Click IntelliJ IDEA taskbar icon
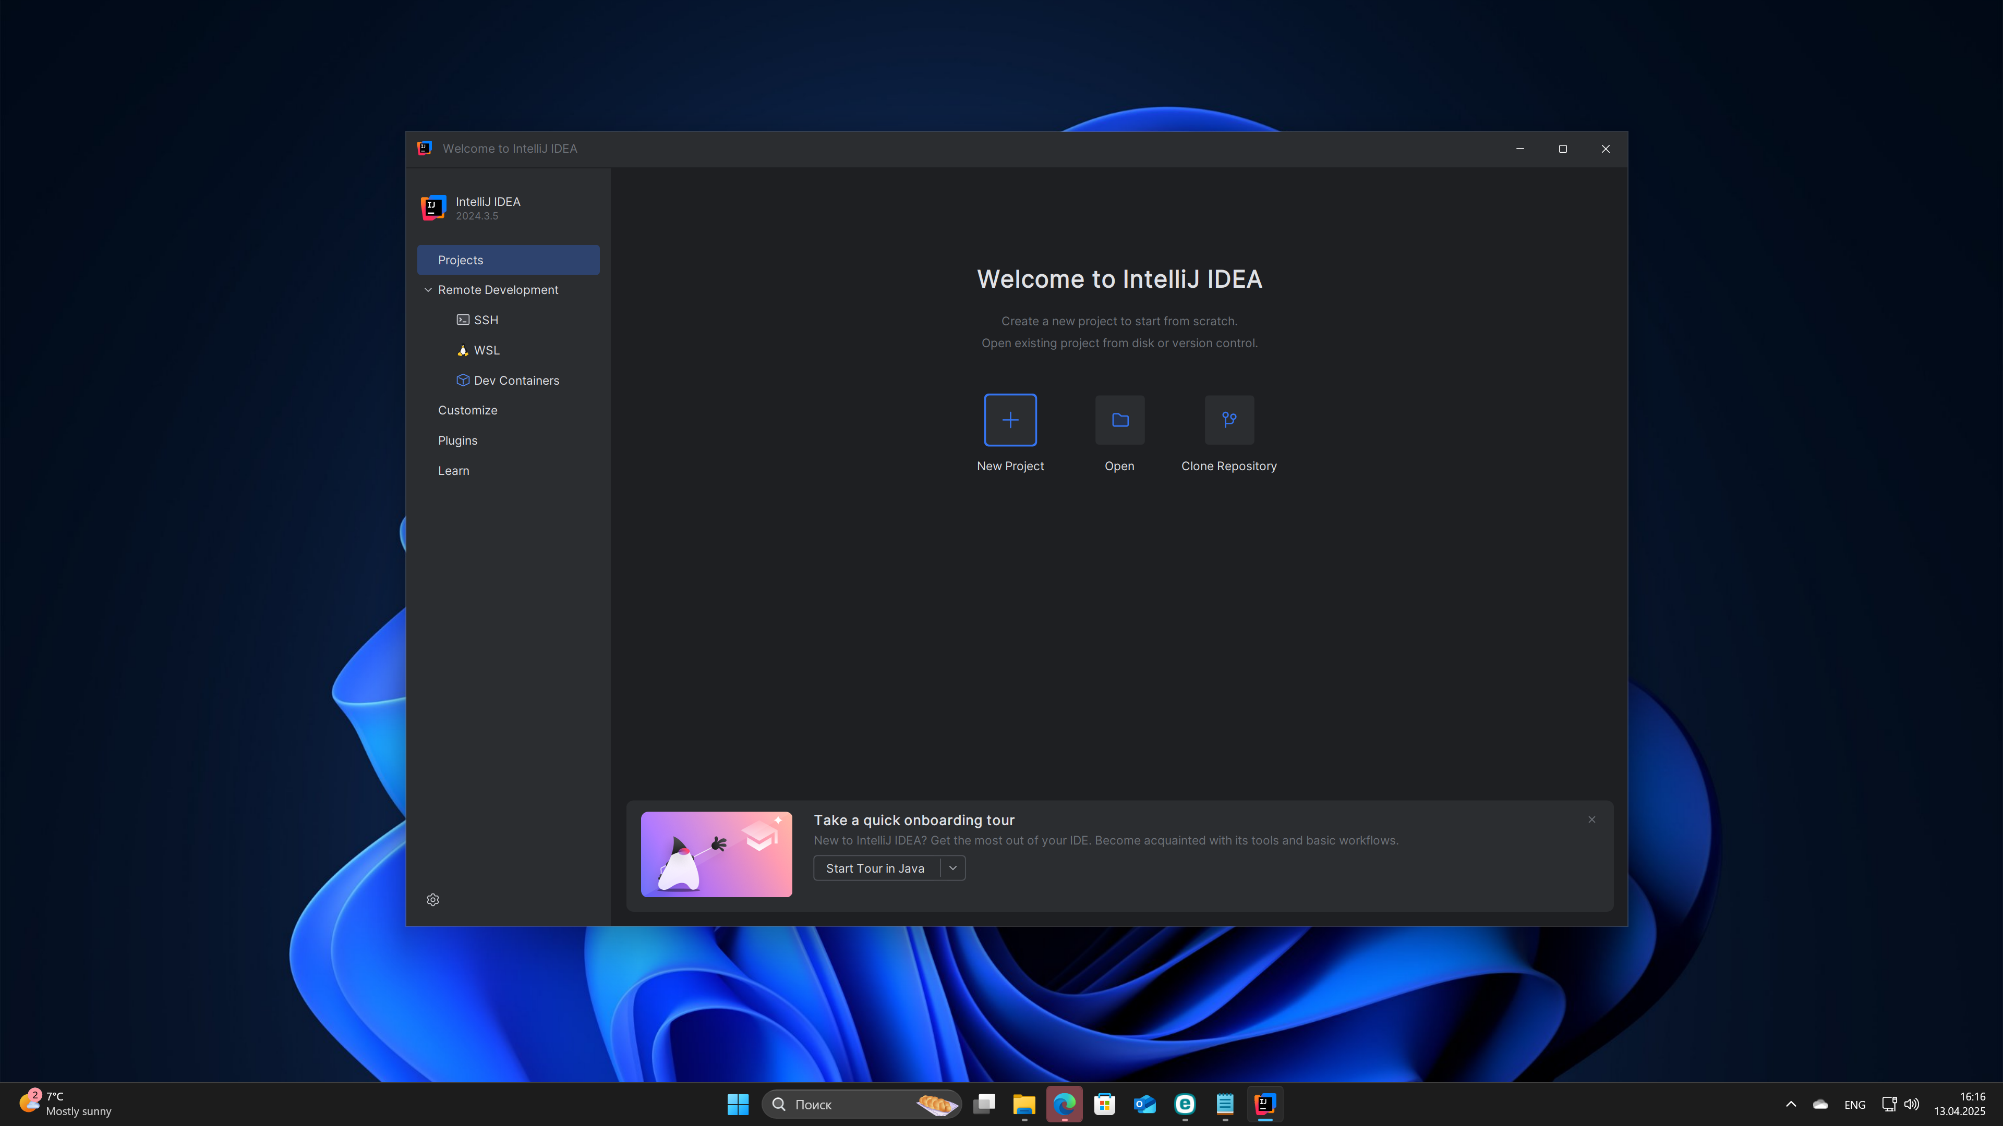The height and width of the screenshot is (1126, 2003). coord(1265,1104)
